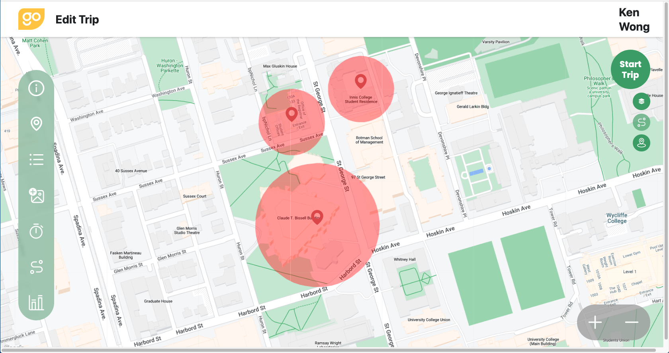Open the trip info icon in sidebar

click(36, 88)
